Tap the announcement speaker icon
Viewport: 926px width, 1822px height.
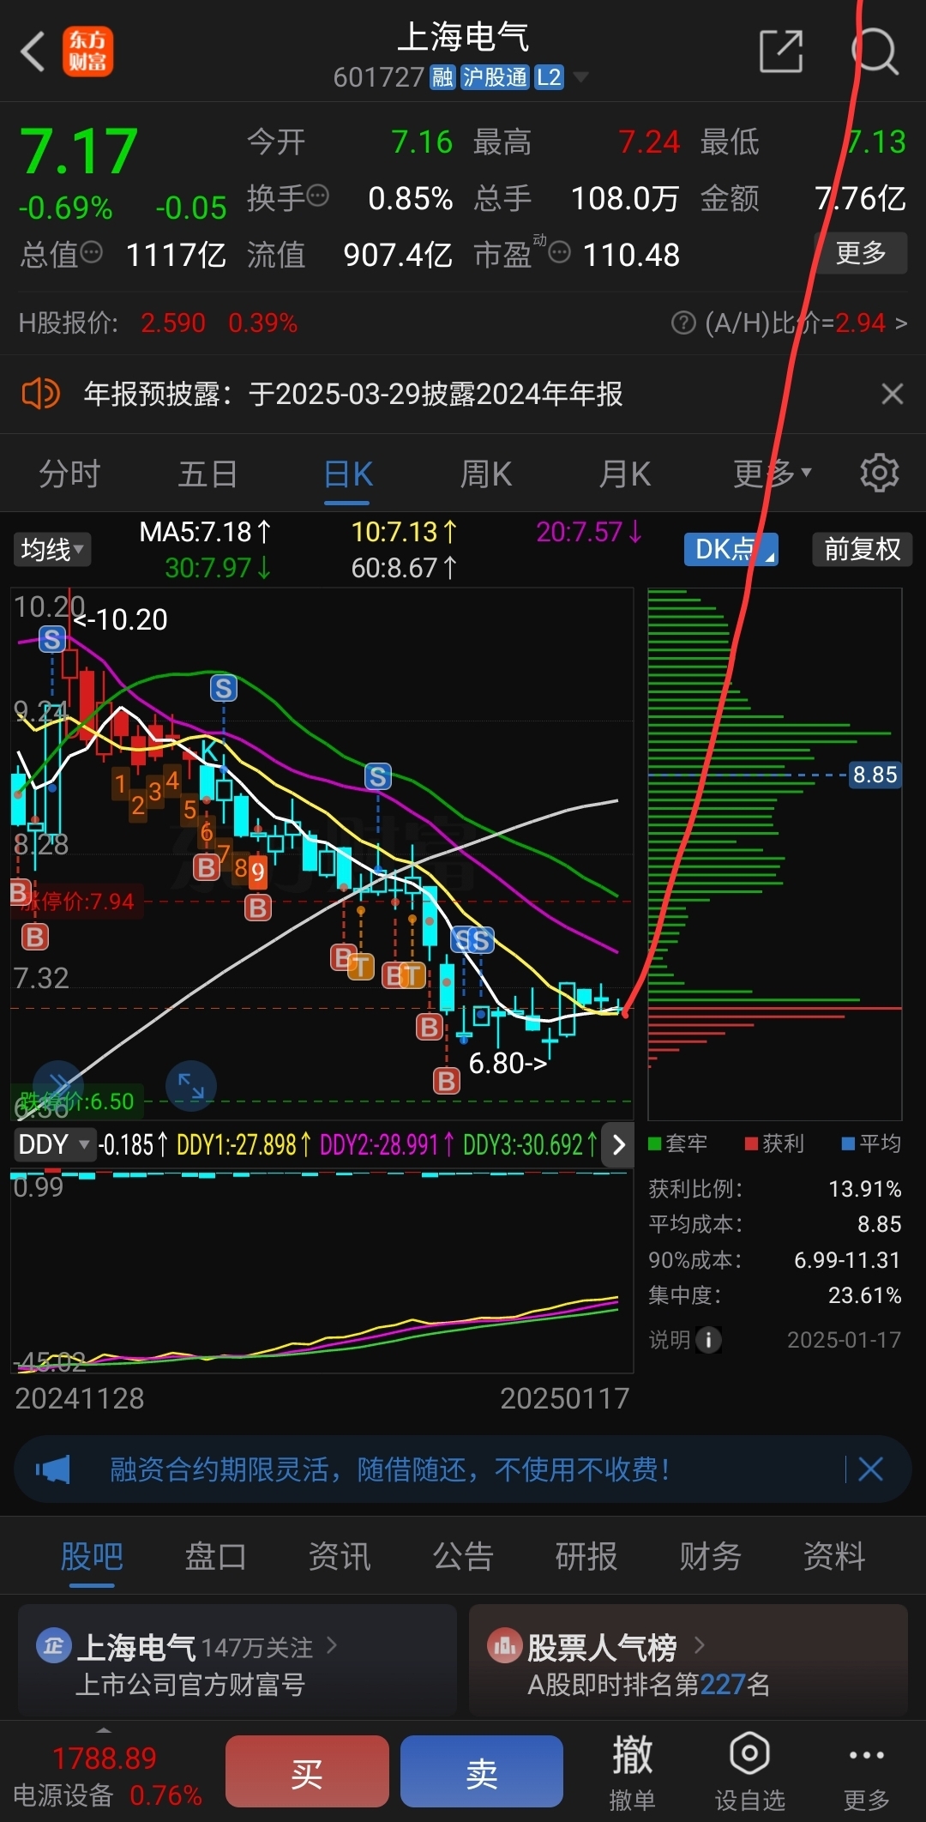[x=40, y=394]
